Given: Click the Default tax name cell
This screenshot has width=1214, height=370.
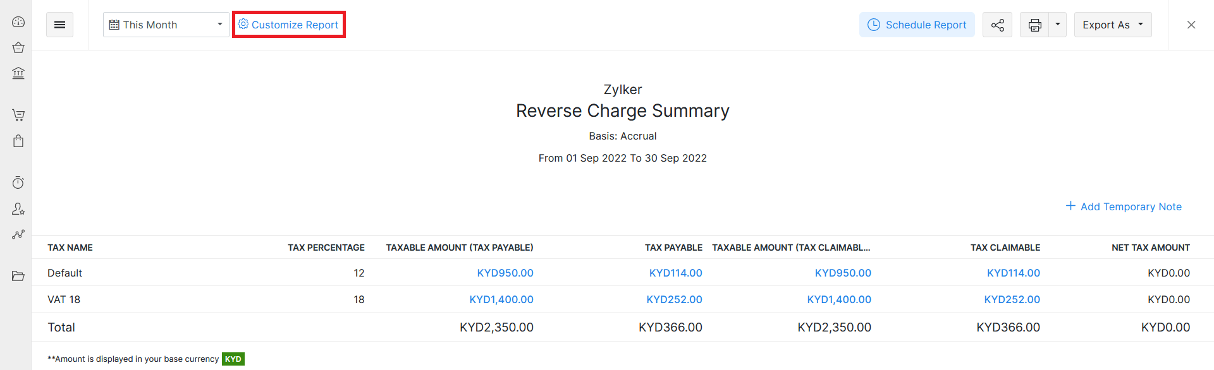Looking at the screenshot, I should tap(64, 273).
